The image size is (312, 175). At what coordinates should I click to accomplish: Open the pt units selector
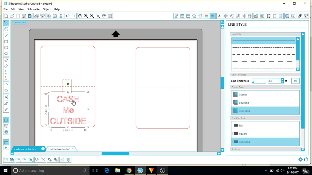coord(295,81)
